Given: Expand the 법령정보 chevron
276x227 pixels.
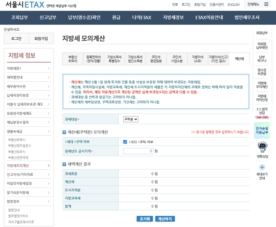Looking at the screenshot, I should point(49,201).
